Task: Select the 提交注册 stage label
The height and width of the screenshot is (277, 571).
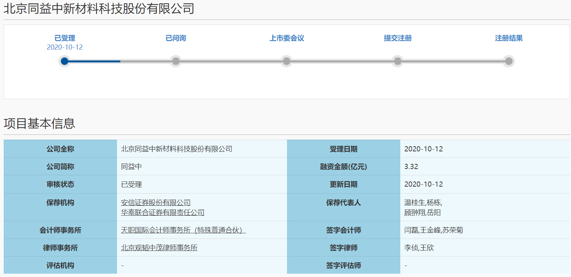Action: point(398,38)
